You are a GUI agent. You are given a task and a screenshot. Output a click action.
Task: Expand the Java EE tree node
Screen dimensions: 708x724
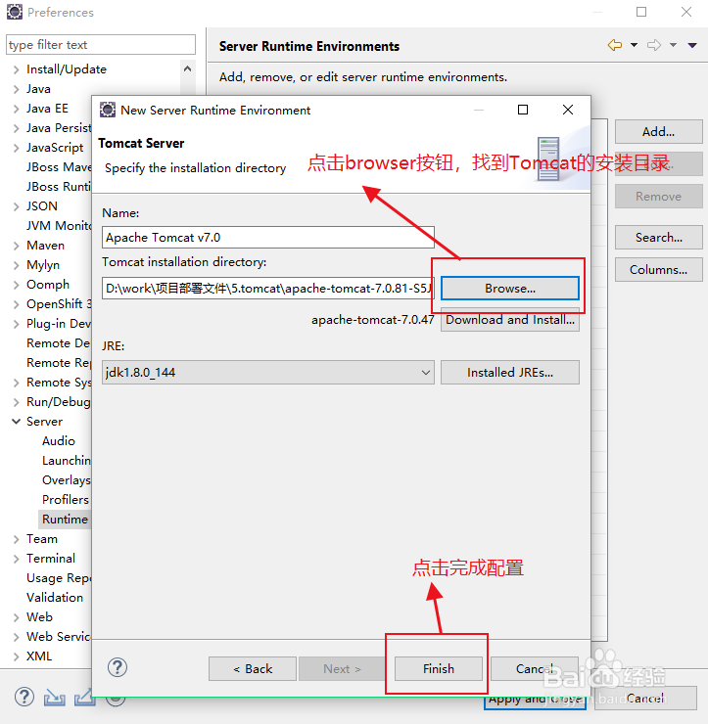tap(17, 109)
